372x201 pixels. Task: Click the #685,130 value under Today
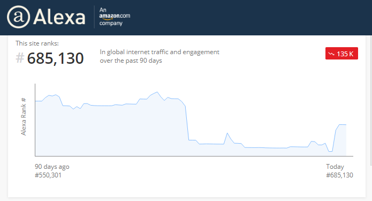339,175
